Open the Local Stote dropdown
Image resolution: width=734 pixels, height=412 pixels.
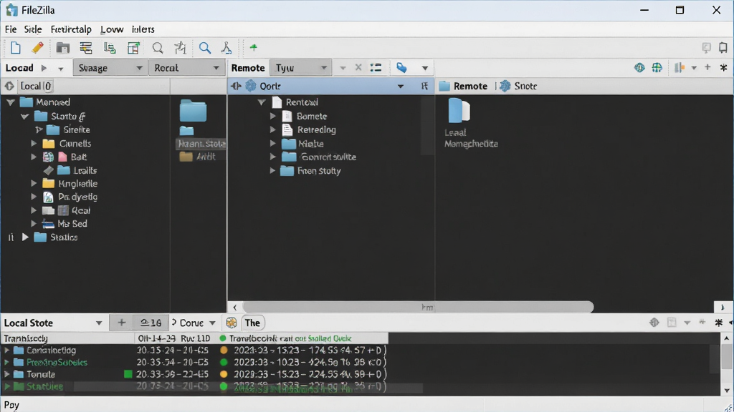99,323
